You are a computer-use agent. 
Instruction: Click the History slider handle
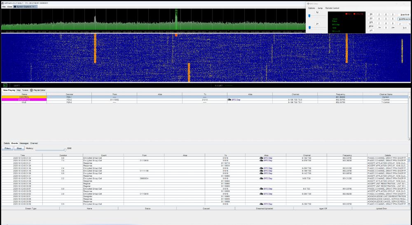coord(65,150)
